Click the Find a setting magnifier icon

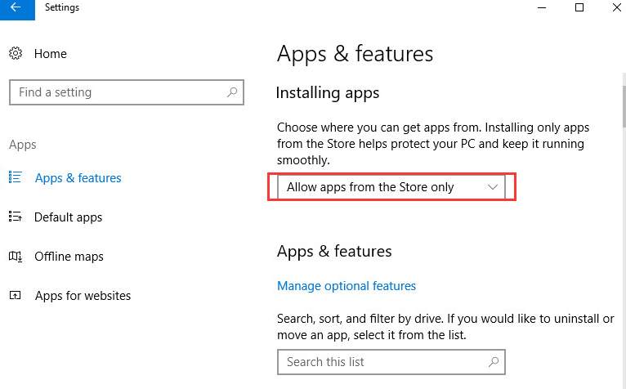pyautogui.click(x=232, y=92)
